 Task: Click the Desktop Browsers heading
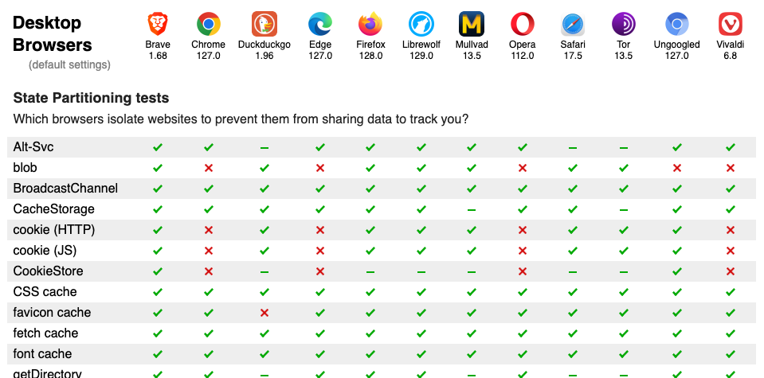pos(52,33)
